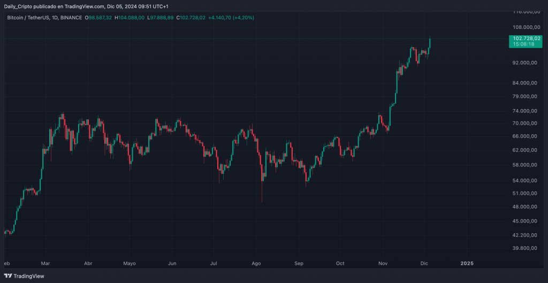Click the Mar label on time axis
The image size is (548, 283).
(x=45, y=264)
